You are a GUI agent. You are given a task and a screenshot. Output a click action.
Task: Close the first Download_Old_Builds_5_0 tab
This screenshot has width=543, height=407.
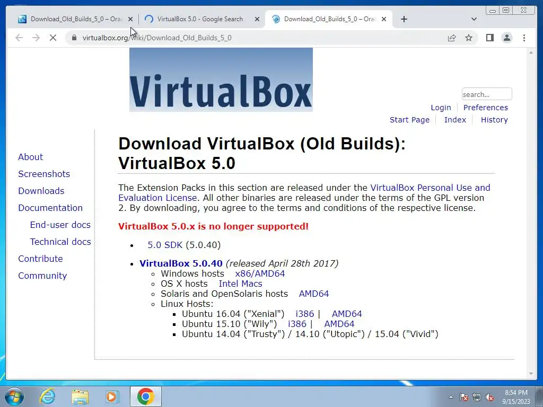click(130, 19)
